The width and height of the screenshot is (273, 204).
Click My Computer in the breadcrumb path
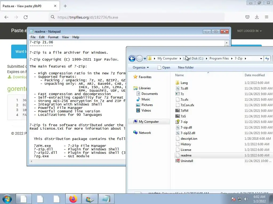(x=167, y=58)
